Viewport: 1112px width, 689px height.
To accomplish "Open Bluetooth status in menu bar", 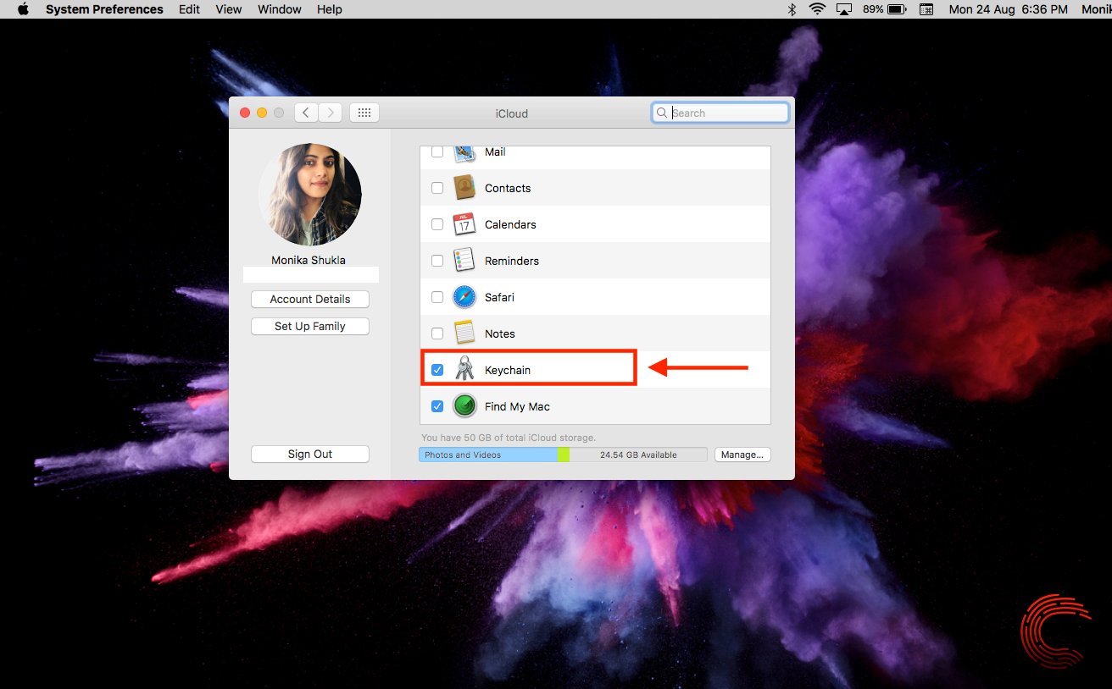I will point(792,9).
